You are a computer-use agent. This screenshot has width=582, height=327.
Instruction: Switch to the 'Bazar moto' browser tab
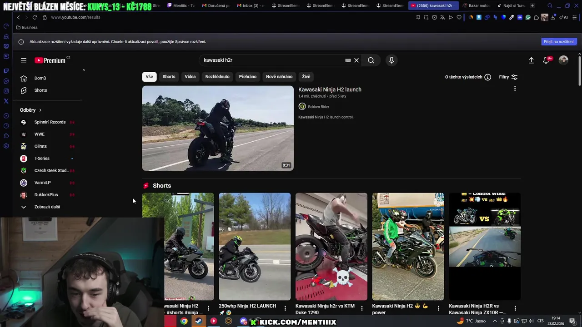click(x=477, y=5)
